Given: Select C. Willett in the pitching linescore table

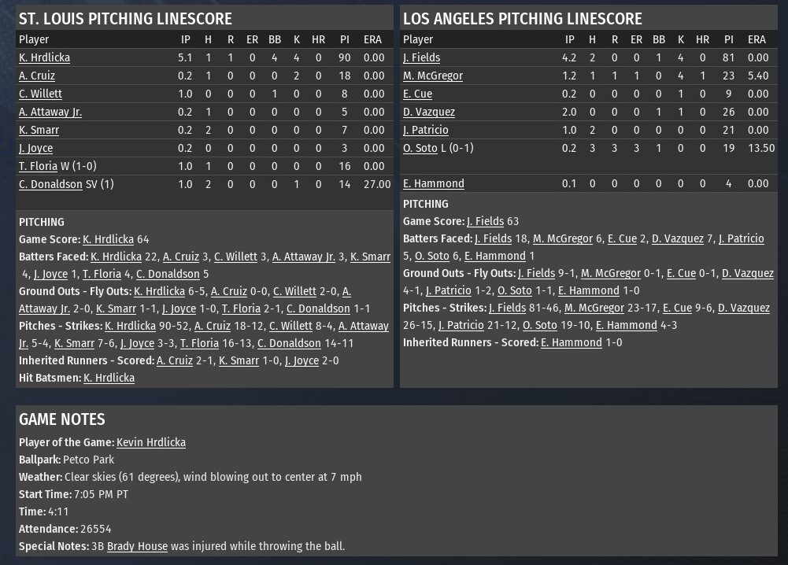Looking at the screenshot, I should 40,94.
